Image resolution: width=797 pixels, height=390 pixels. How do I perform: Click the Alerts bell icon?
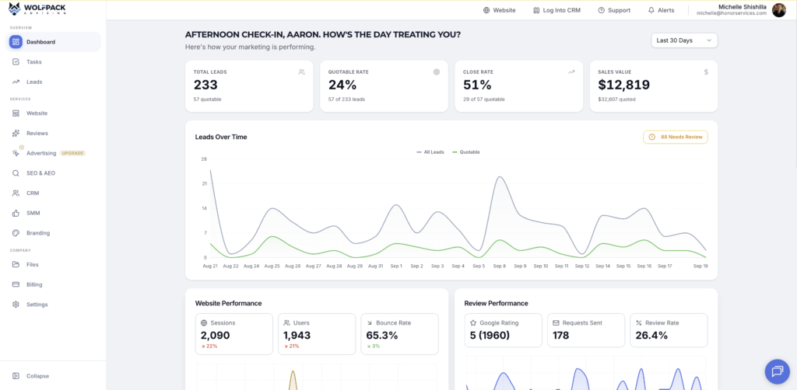[651, 10]
